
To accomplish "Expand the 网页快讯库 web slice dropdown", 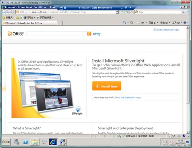I will pos(53,18).
